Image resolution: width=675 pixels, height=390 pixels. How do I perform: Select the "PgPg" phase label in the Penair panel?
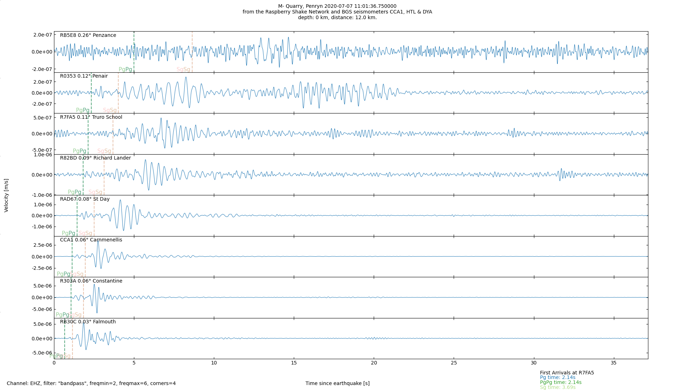[x=83, y=110]
